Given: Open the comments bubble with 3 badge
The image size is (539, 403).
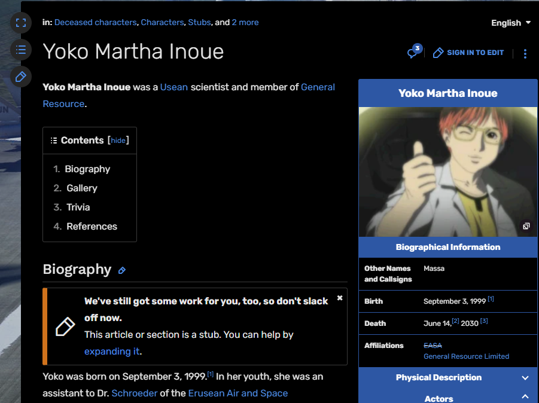Looking at the screenshot, I should coord(414,52).
